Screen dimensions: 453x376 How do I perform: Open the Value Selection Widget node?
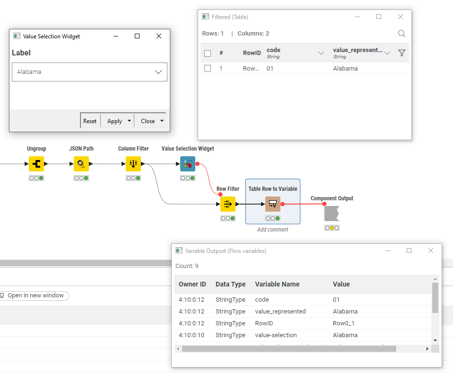coord(187,163)
